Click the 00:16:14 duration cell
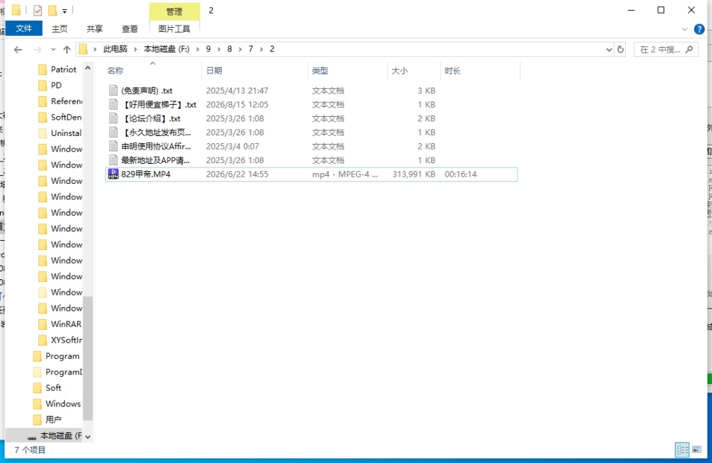Screen dimensions: 712x463 (x=461, y=175)
